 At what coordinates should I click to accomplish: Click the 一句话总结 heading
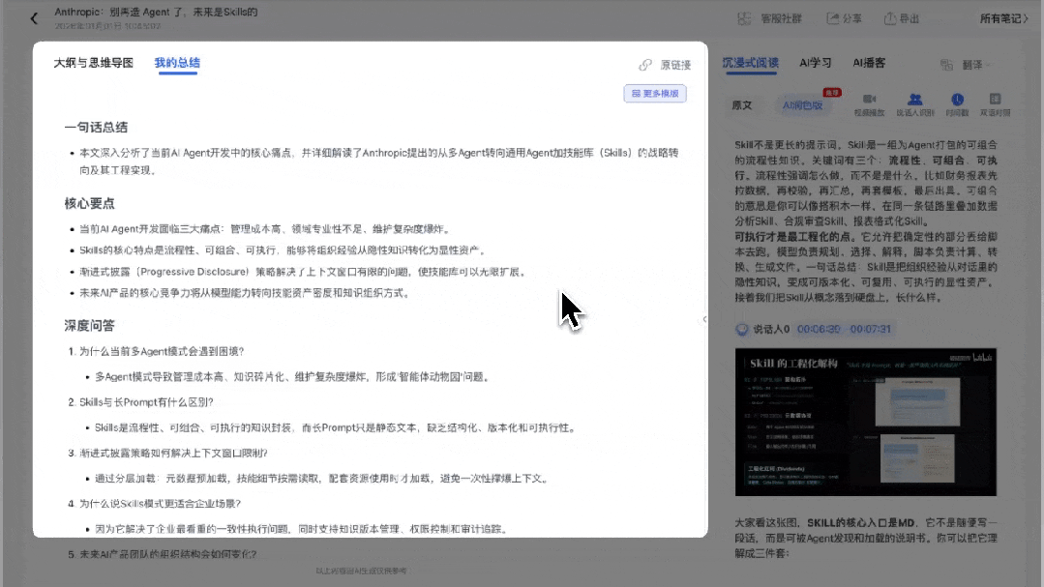[96, 127]
